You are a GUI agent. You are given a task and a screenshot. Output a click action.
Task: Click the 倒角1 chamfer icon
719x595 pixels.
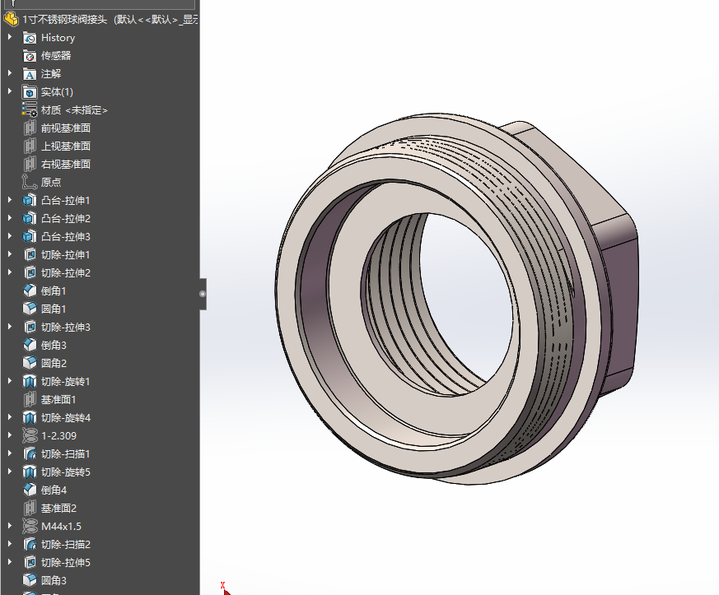30,291
